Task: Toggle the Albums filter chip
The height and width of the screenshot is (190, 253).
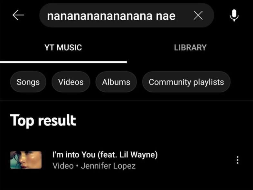Action: click(116, 82)
